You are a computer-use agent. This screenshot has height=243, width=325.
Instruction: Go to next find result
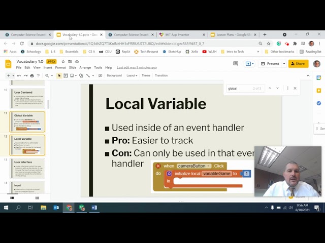coord(277,88)
